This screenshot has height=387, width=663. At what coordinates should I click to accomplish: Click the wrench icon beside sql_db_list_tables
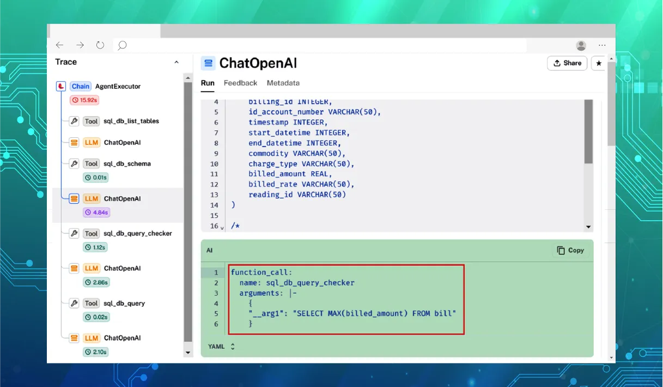tap(74, 121)
